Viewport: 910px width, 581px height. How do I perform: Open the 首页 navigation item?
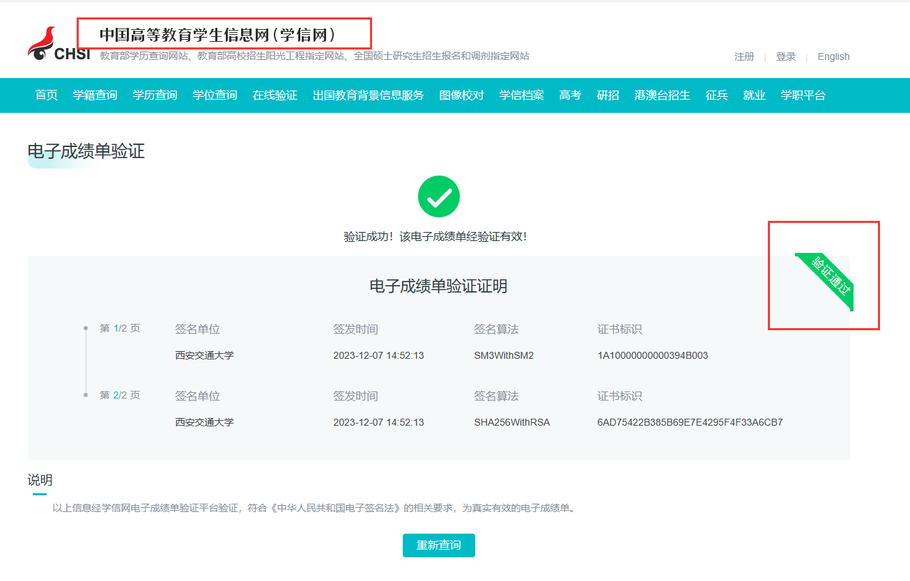[x=47, y=95]
